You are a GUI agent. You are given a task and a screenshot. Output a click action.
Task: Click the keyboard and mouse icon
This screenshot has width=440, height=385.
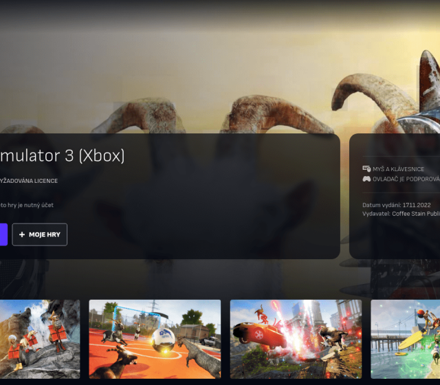366,169
